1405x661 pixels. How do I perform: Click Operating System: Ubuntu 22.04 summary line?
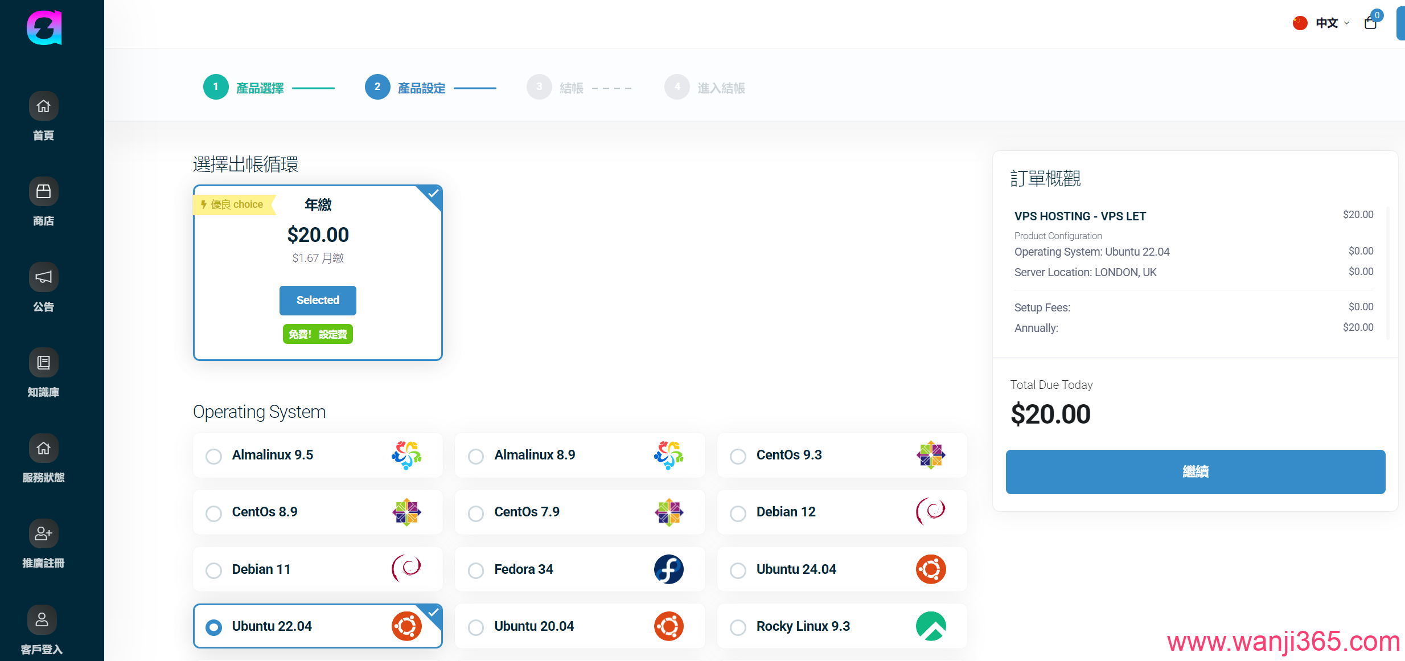click(1092, 252)
